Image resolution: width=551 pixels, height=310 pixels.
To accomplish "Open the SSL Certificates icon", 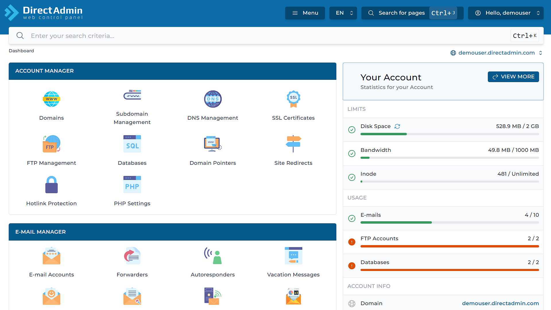I will [293, 99].
